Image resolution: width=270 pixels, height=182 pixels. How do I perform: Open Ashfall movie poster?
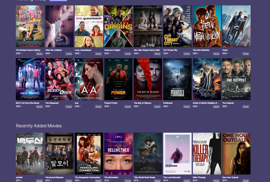pyautogui.click(x=30, y=153)
